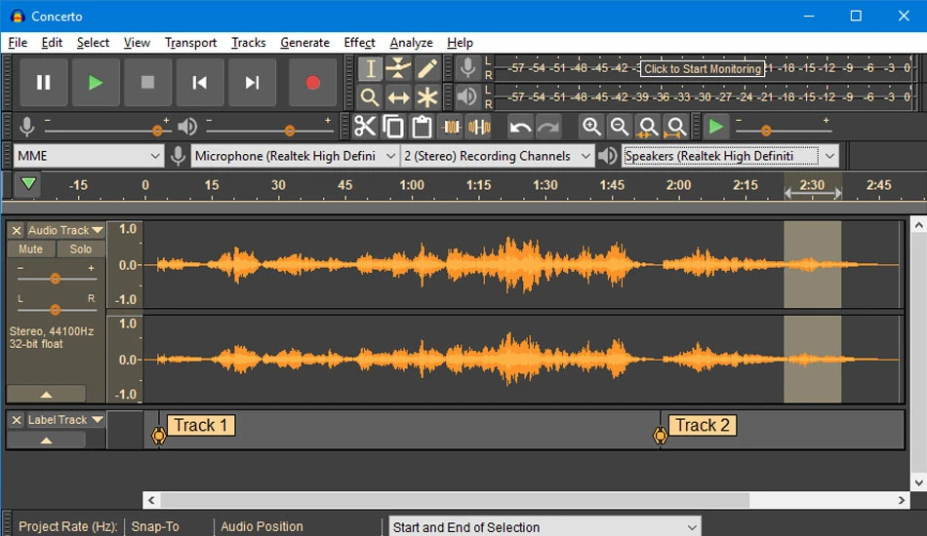This screenshot has height=536, width=927.
Task: Select the Envelope tool
Action: pos(398,68)
